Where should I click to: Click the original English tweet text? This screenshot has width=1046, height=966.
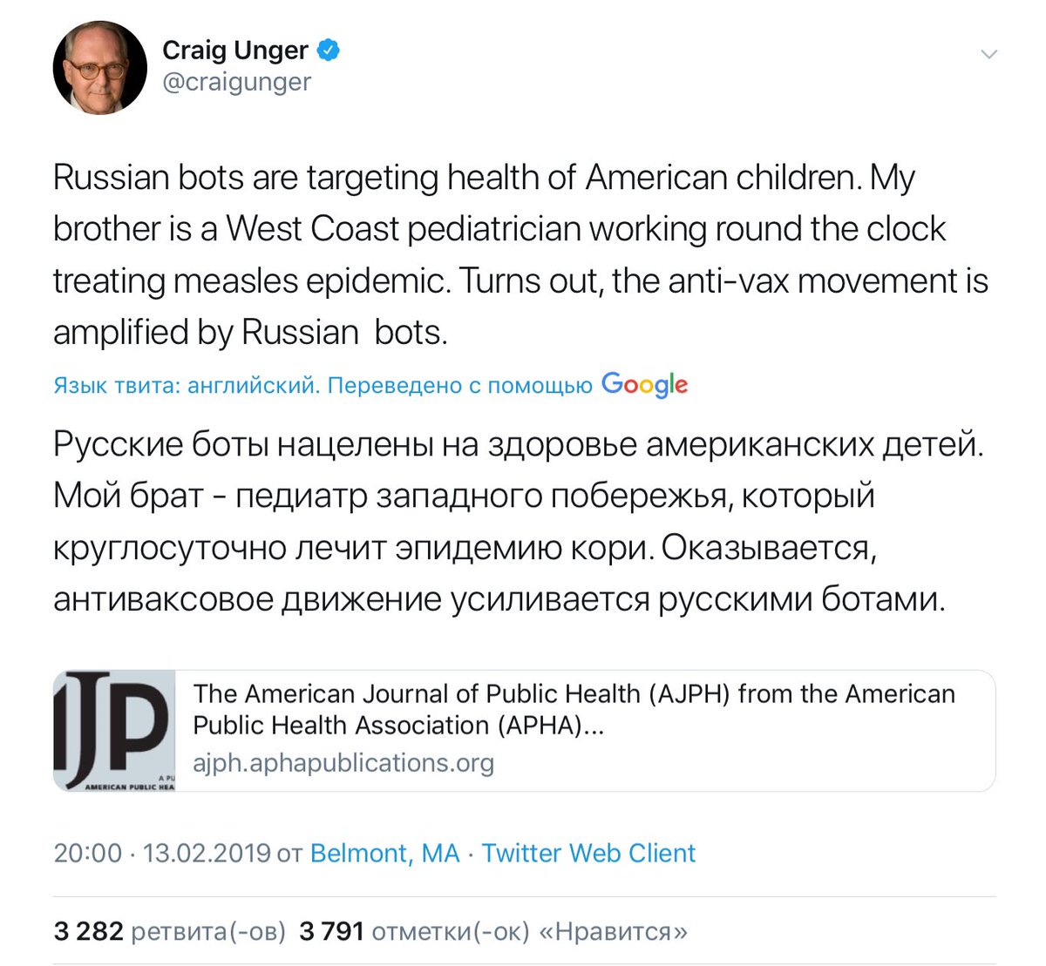click(x=520, y=254)
